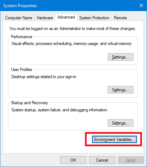Click the Administrator login notice text
This screenshot has width=147, height=167.
click(x=72, y=29)
